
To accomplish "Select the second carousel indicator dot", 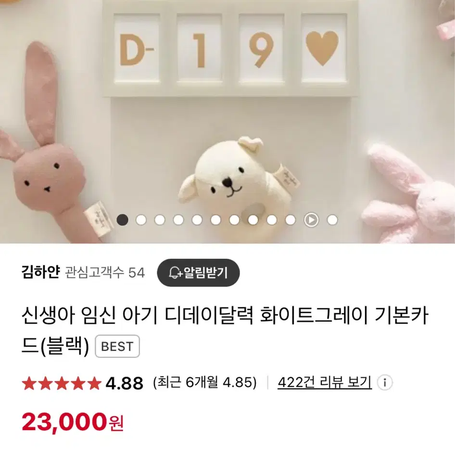I will 141,220.
